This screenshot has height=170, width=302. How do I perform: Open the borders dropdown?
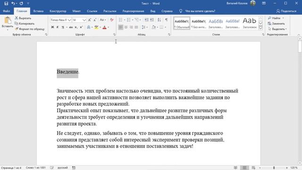[x=165, y=27]
